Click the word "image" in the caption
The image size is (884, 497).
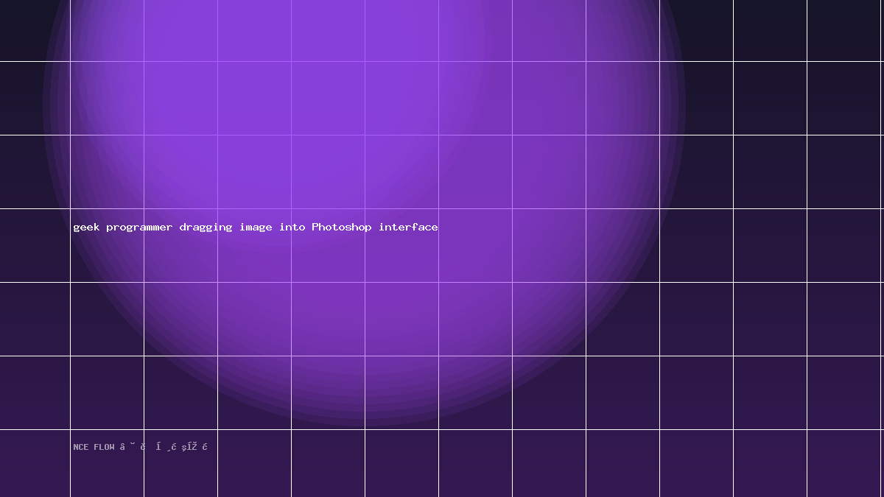click(x=256, y=228)
